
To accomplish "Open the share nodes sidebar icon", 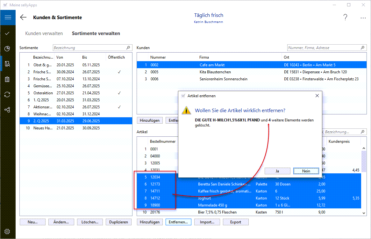I will [7, 110].
